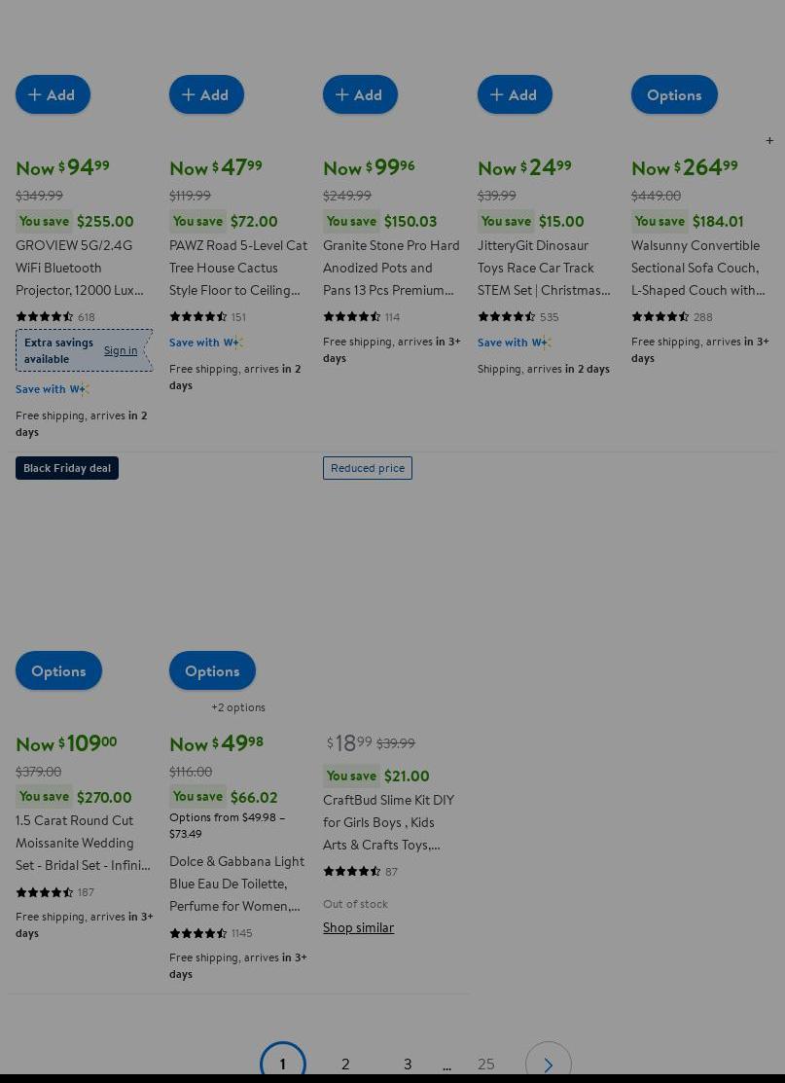Screen dimensions: 785x1083
Task: Add JitteryGit Dinosaur toys to cart
Action: pos(515,94)
